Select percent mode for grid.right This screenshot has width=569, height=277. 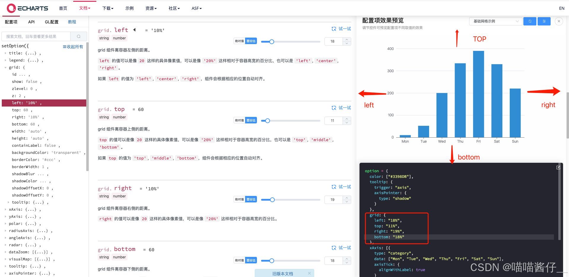point(251,199)
